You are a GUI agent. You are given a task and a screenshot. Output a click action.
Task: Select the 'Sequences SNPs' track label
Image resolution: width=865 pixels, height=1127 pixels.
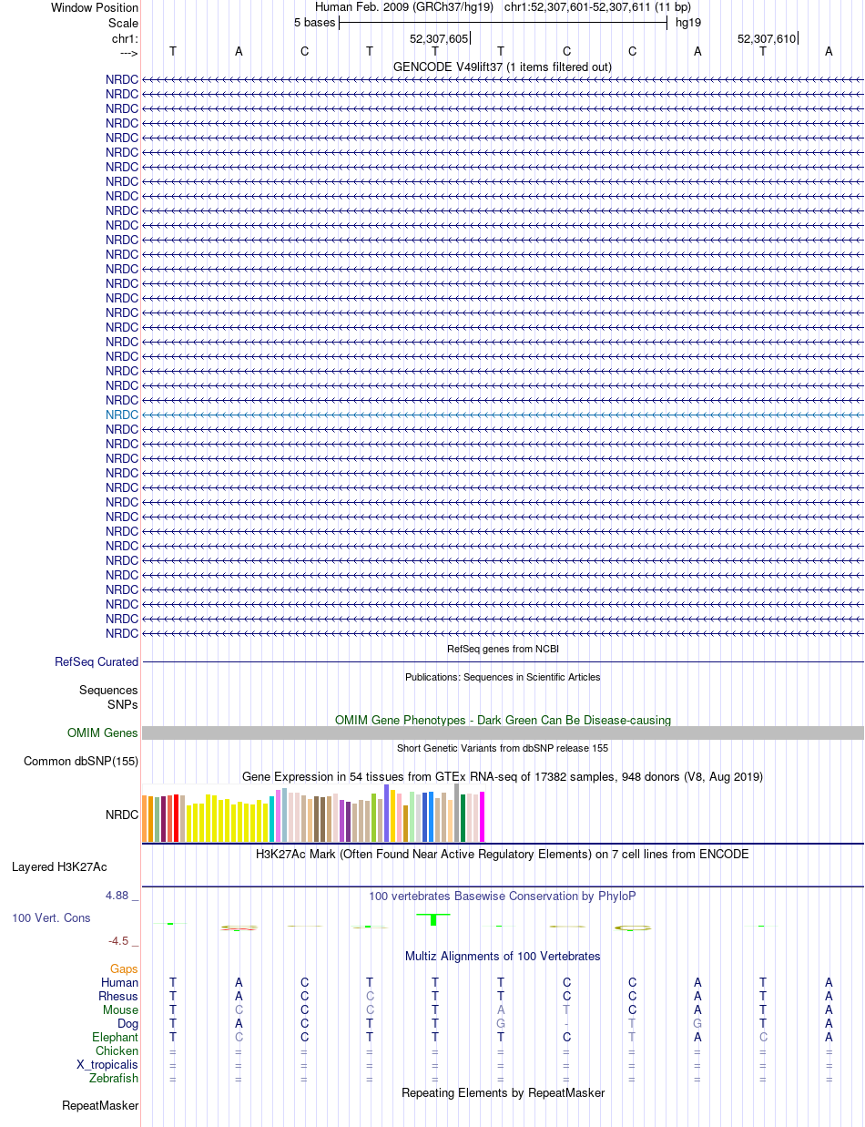(108, 697)
